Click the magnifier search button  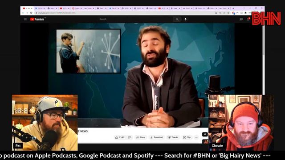pyautogui.click(x=177, y=19)
